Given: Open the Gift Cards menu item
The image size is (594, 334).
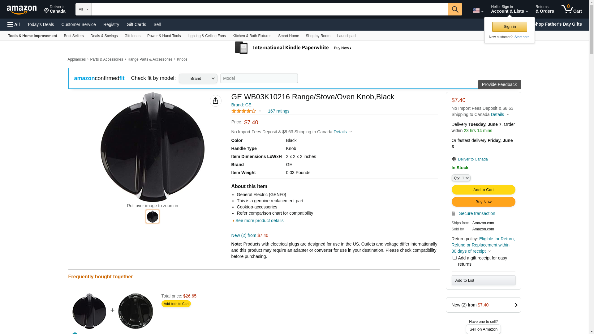Looking at the screenshot, I should 136,24.
